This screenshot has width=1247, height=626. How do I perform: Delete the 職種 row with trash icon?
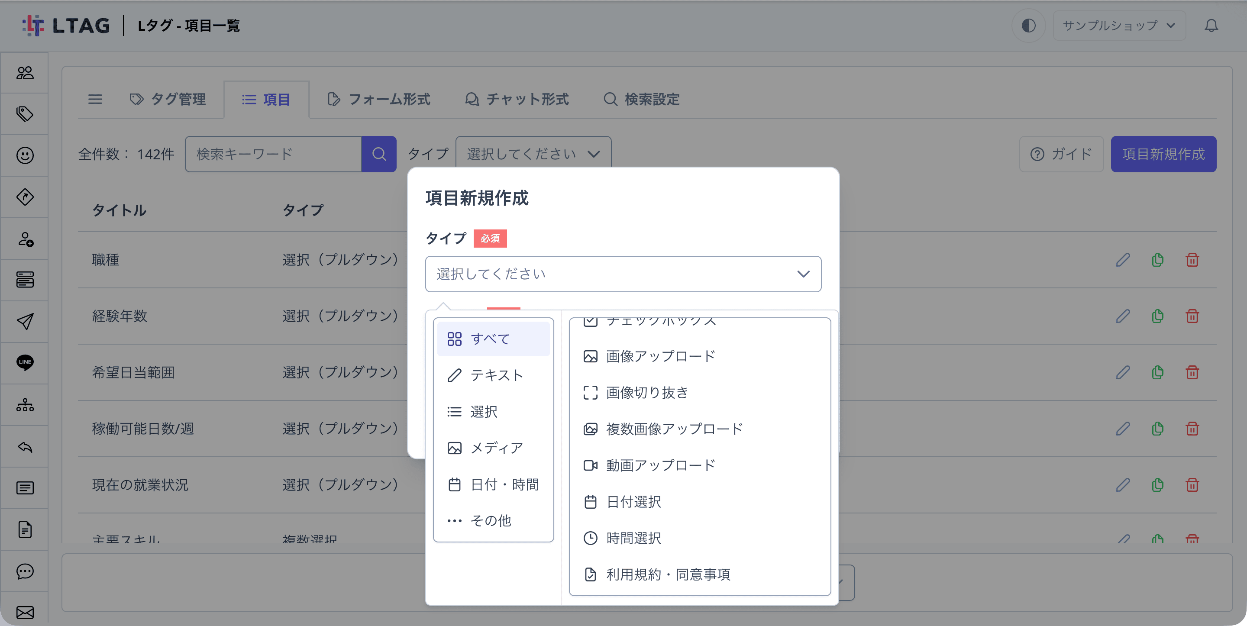tap(1192, 260)
